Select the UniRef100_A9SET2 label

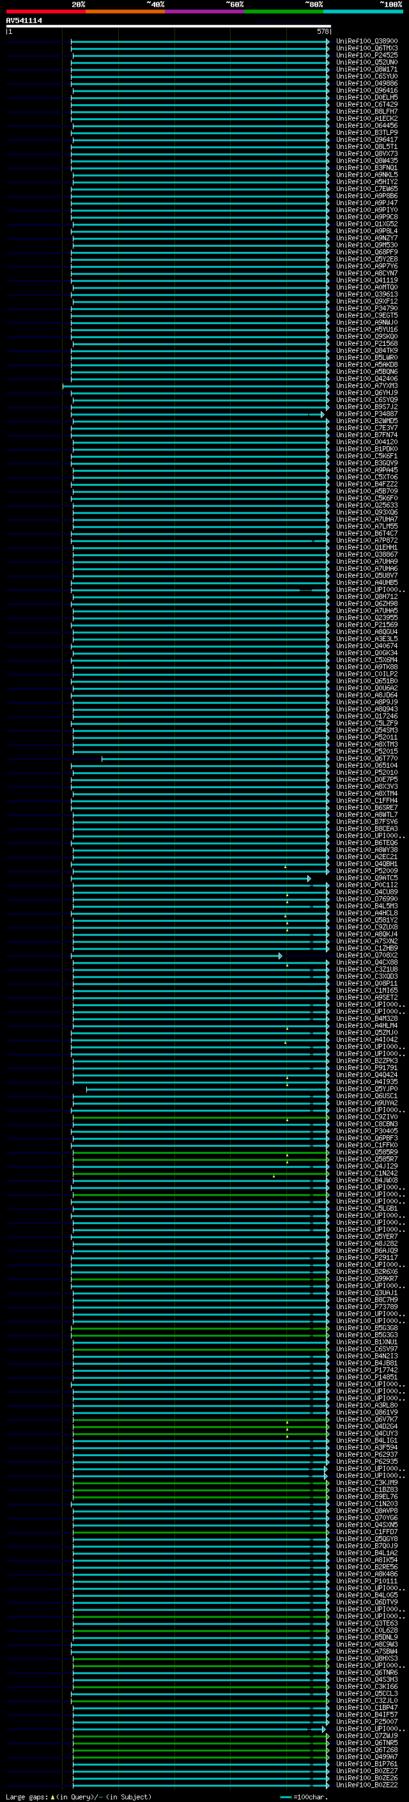[x=367, y=998]
